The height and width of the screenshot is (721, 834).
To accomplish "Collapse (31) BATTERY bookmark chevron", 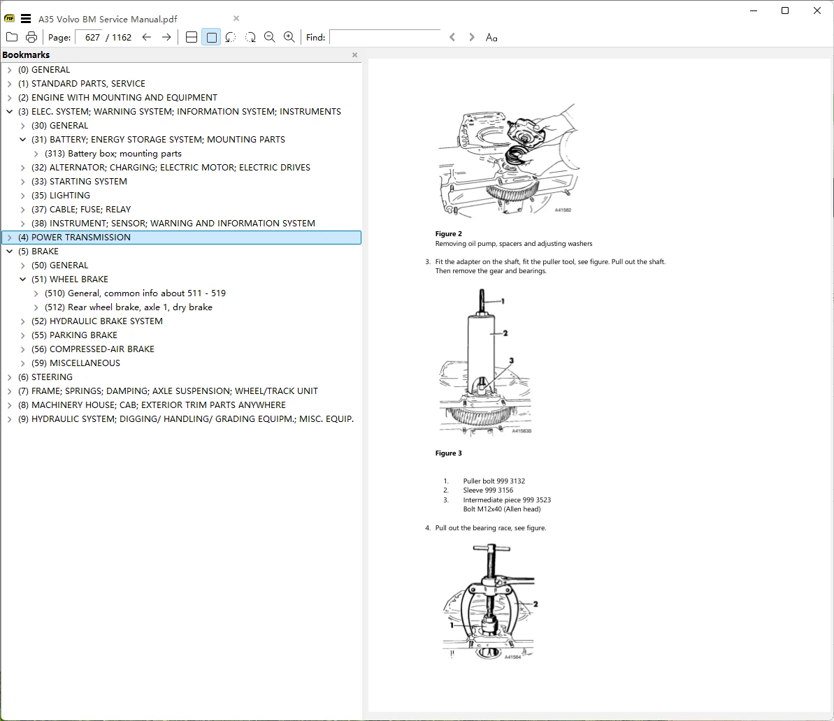I will (x=23, y=139).
